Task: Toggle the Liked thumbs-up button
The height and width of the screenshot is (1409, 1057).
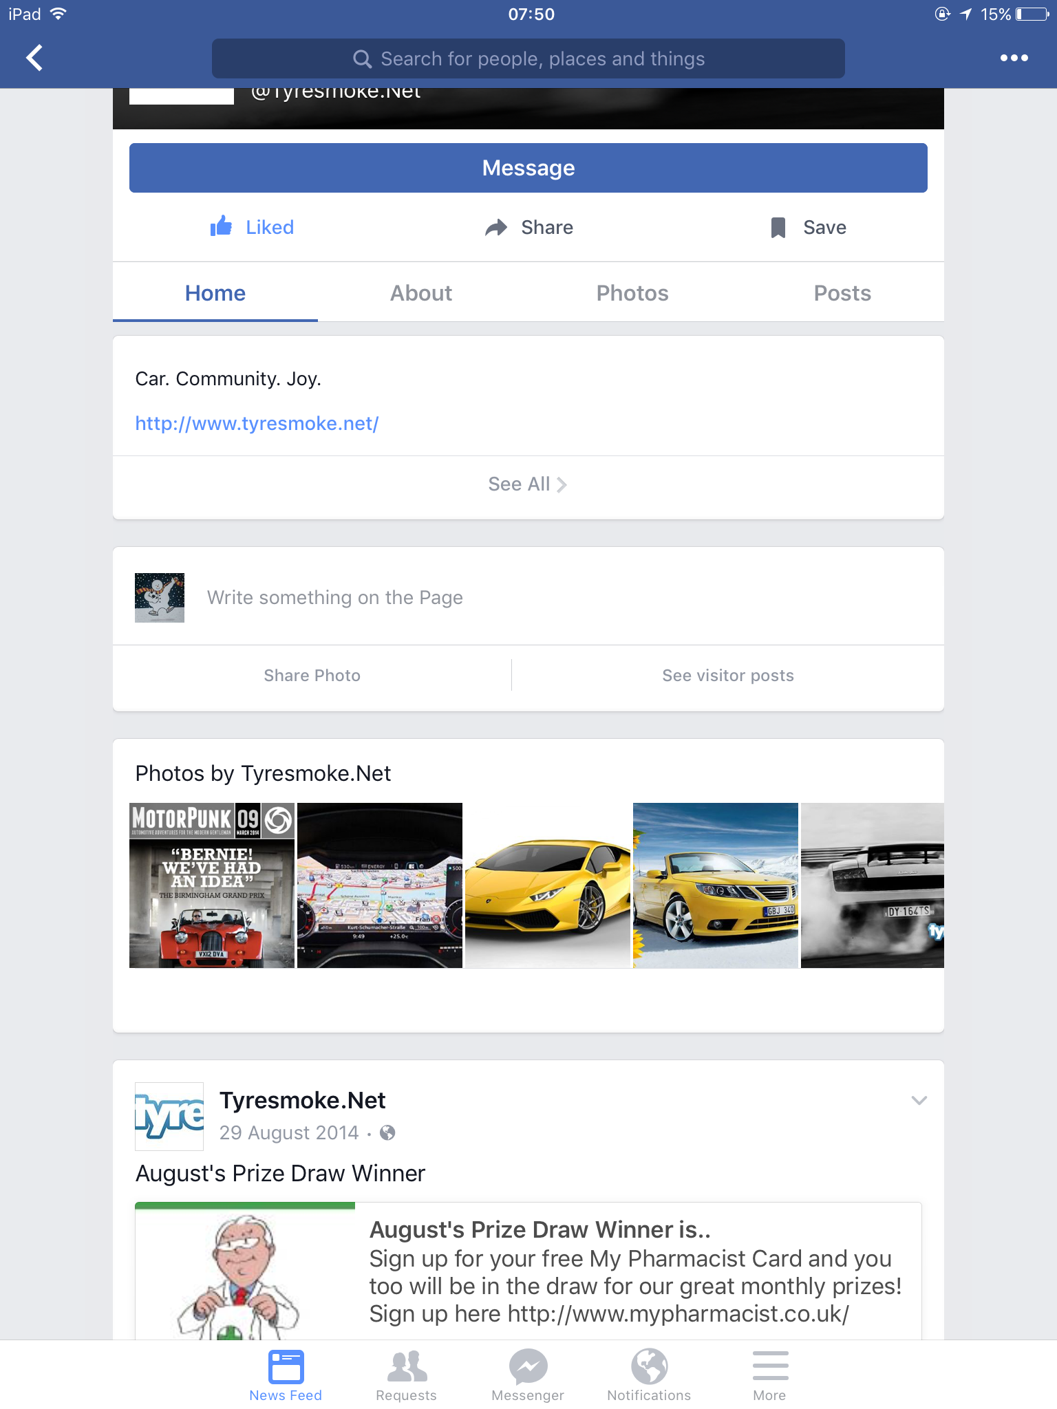Action: (x=252, y=227)
